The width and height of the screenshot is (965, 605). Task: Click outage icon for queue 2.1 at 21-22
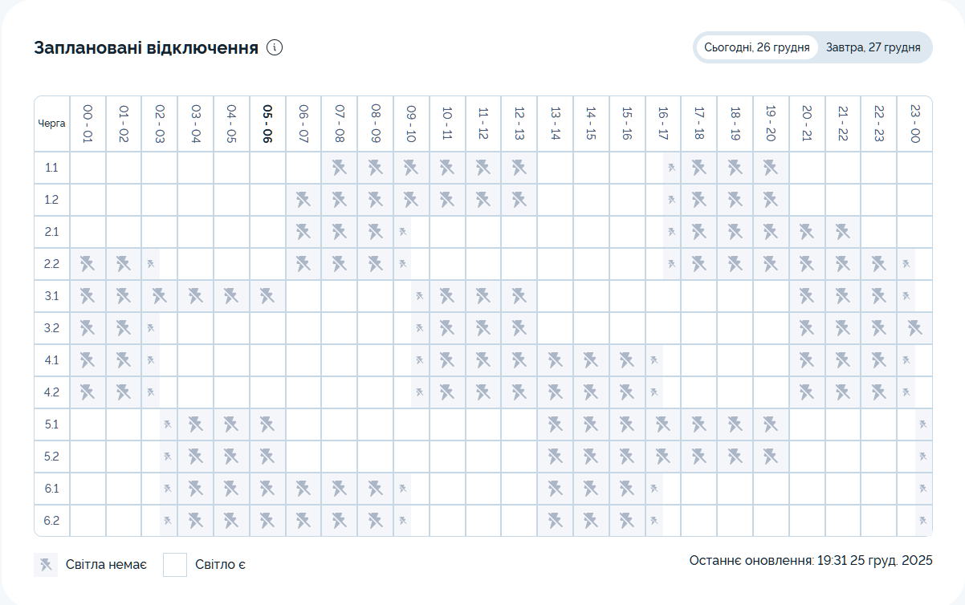tap(842, 232)
